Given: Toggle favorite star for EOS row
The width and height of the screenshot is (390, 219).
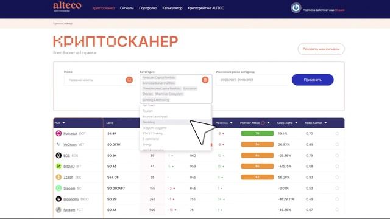Looking at the screenshot, I should pos(337,156).
